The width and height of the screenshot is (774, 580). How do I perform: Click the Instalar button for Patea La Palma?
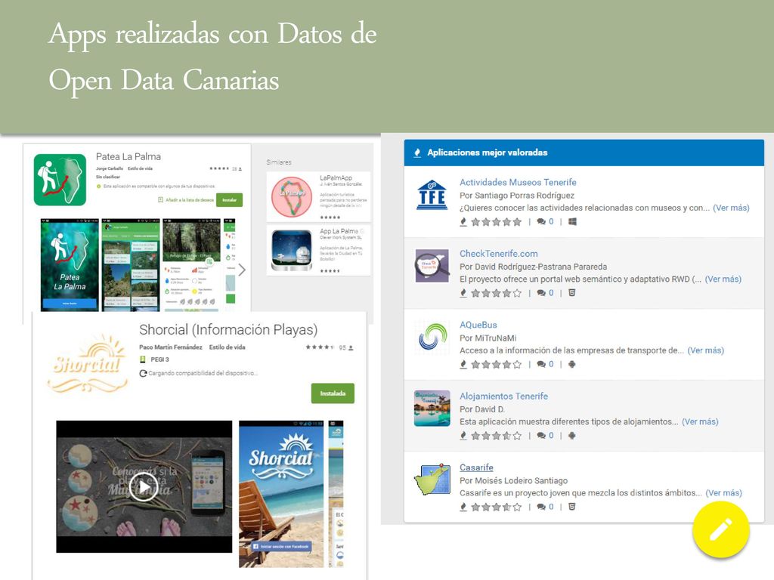pyautogui.click(x=229, y=199)
